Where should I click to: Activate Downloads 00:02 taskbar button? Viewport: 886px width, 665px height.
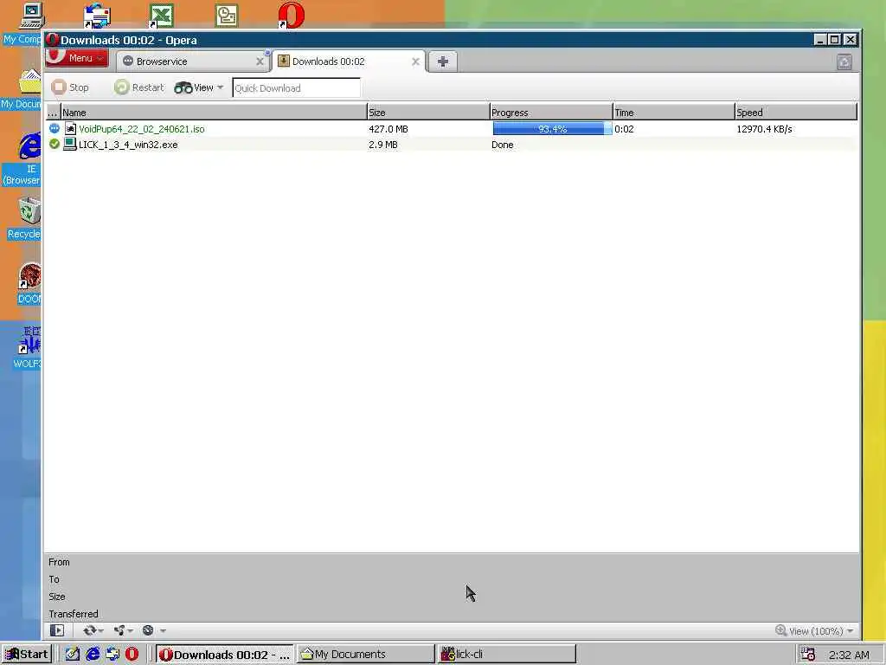coord(224,655)
